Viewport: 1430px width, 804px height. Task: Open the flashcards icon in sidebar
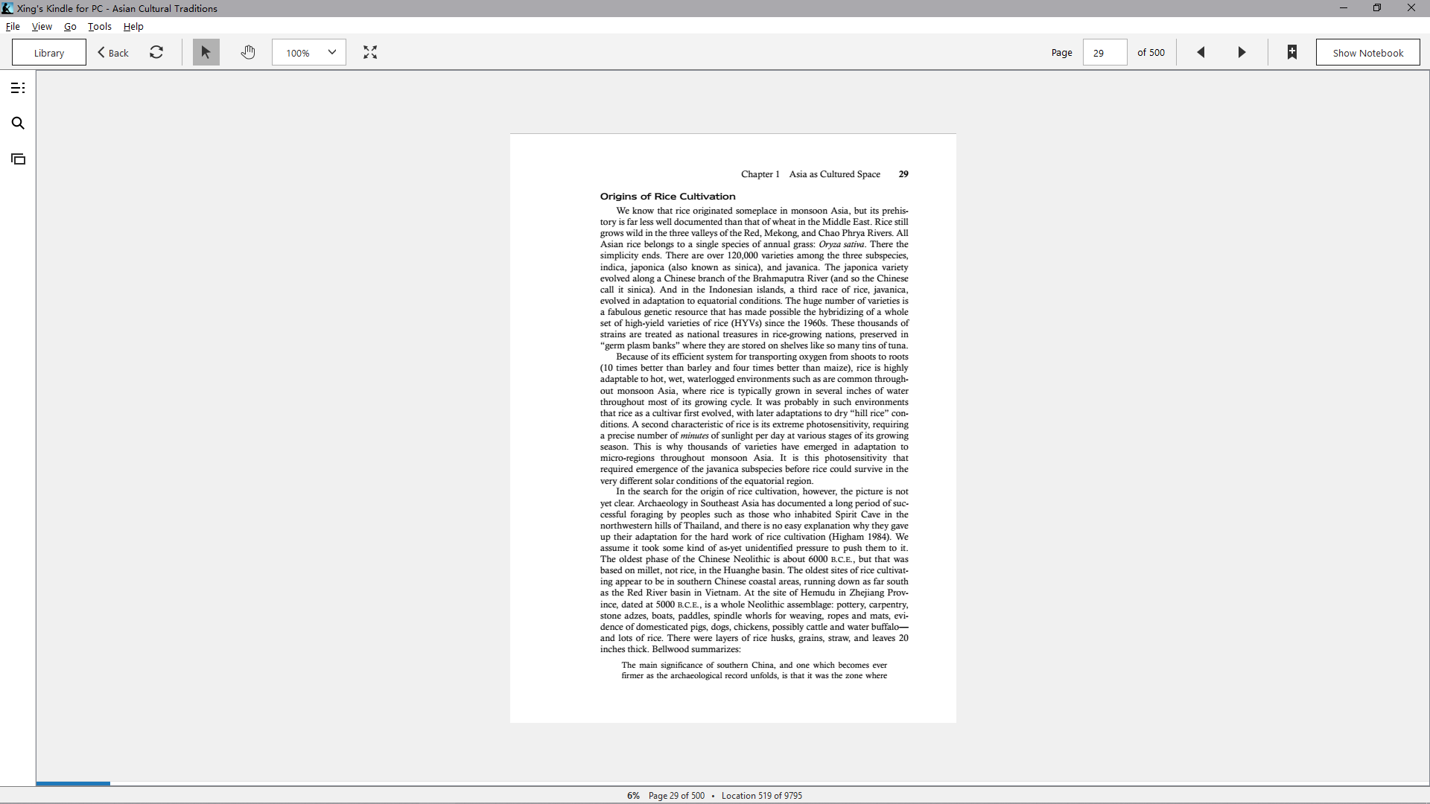[x=18, y=159]
